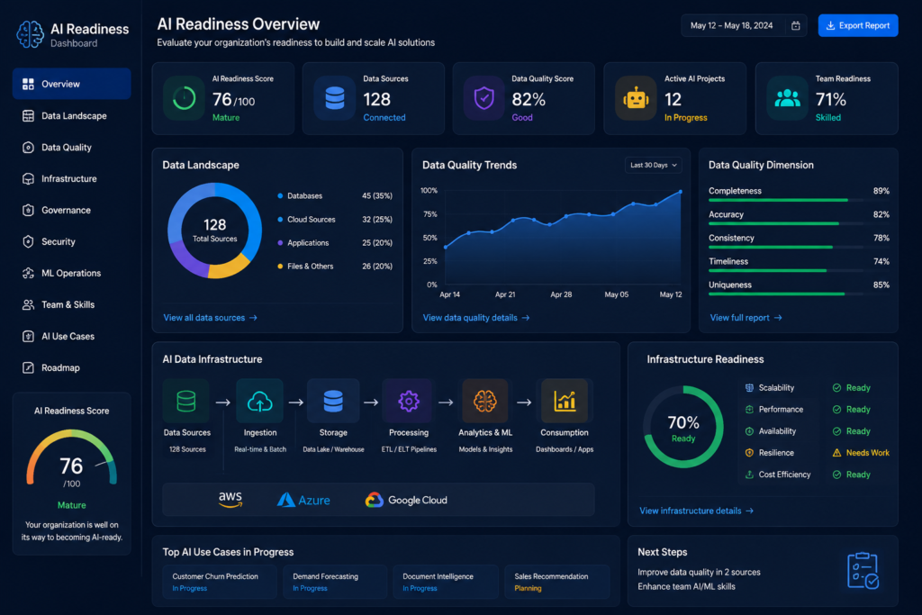Viewport: 922px width, 615px height.
Task: Open the Data Landscape sidebar item
Action: point(72,116)
